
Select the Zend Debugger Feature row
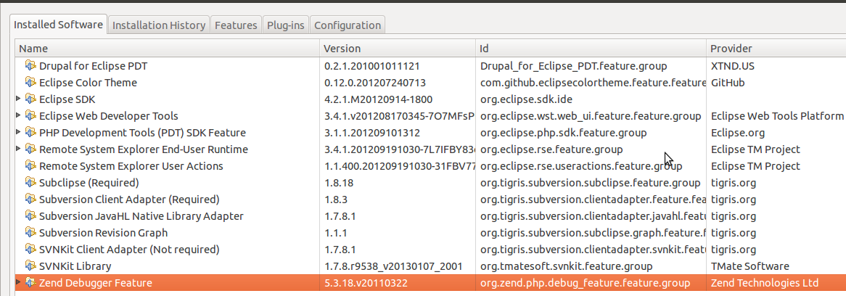[430, 283]
